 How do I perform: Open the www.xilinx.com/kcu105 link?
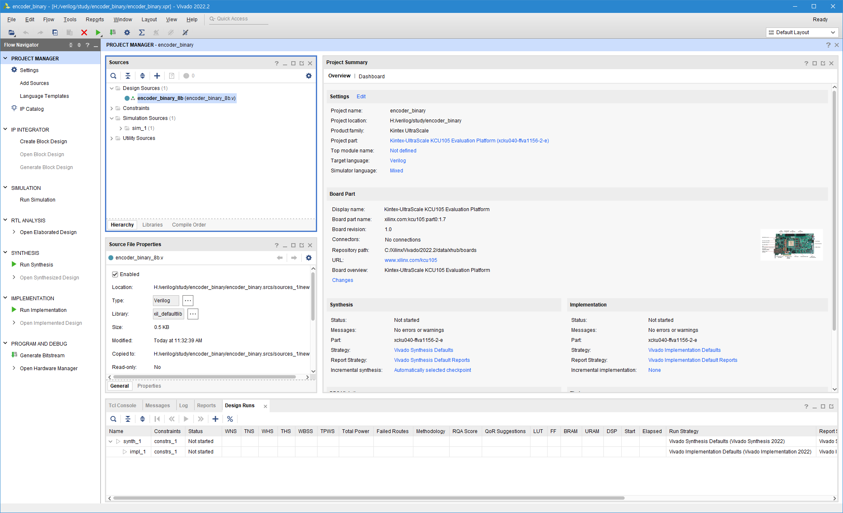[x=410, y=260]
